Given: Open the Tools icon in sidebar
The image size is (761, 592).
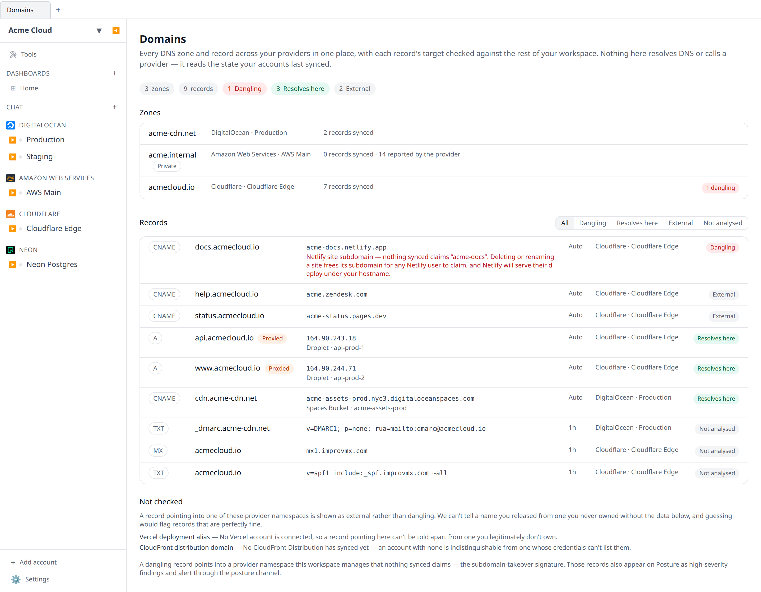Looking at the screenshot, I should (13, 54).
